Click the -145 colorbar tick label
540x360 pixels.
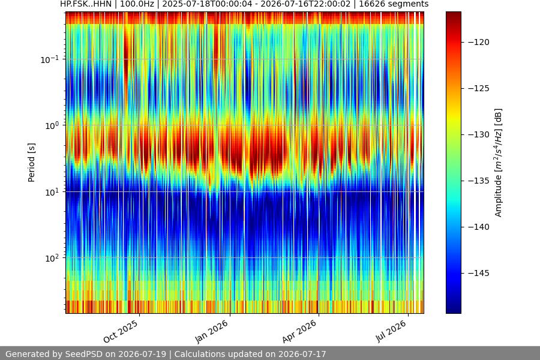pyautogui.click(x=479, y=273)
